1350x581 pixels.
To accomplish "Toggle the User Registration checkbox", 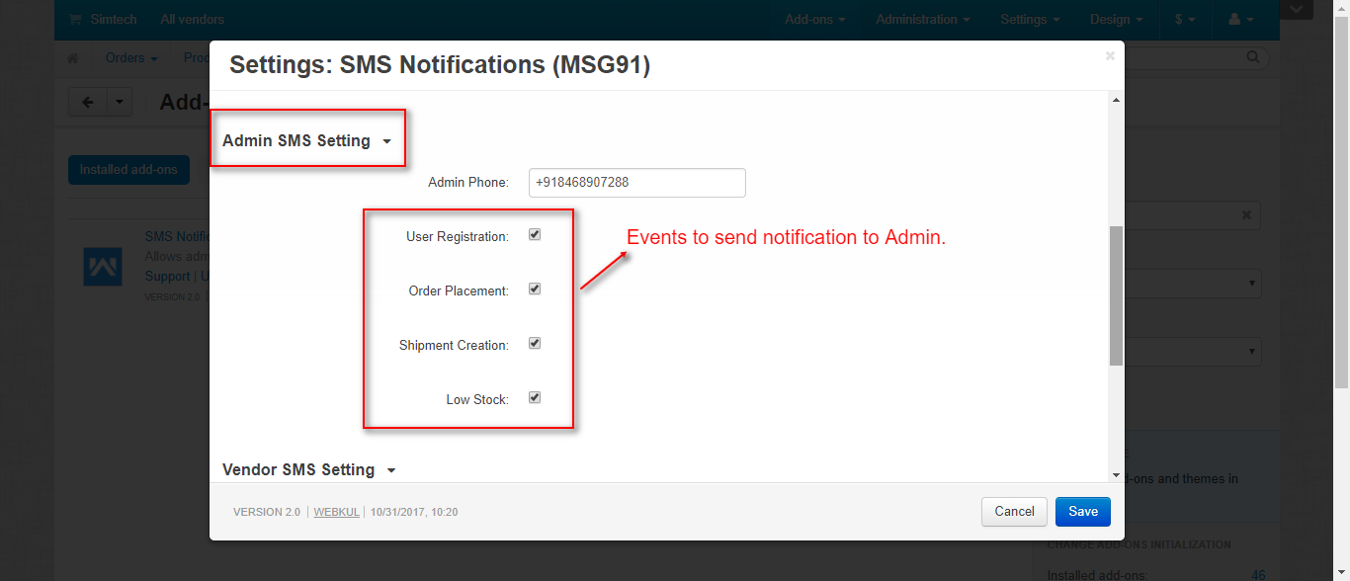I will pos(535,235).
